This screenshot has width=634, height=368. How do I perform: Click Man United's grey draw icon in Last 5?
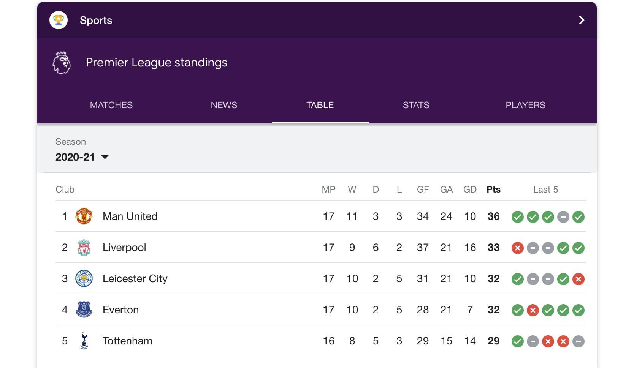(x=563, y=217)
